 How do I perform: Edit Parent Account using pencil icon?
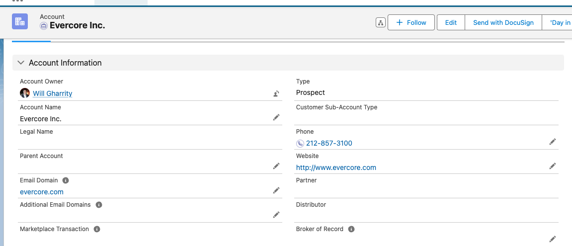pos(276,166)
